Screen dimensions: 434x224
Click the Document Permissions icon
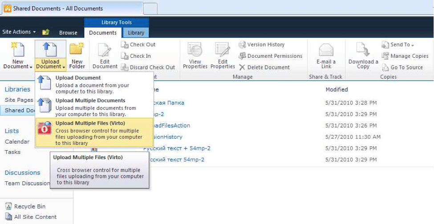[242, 56]
